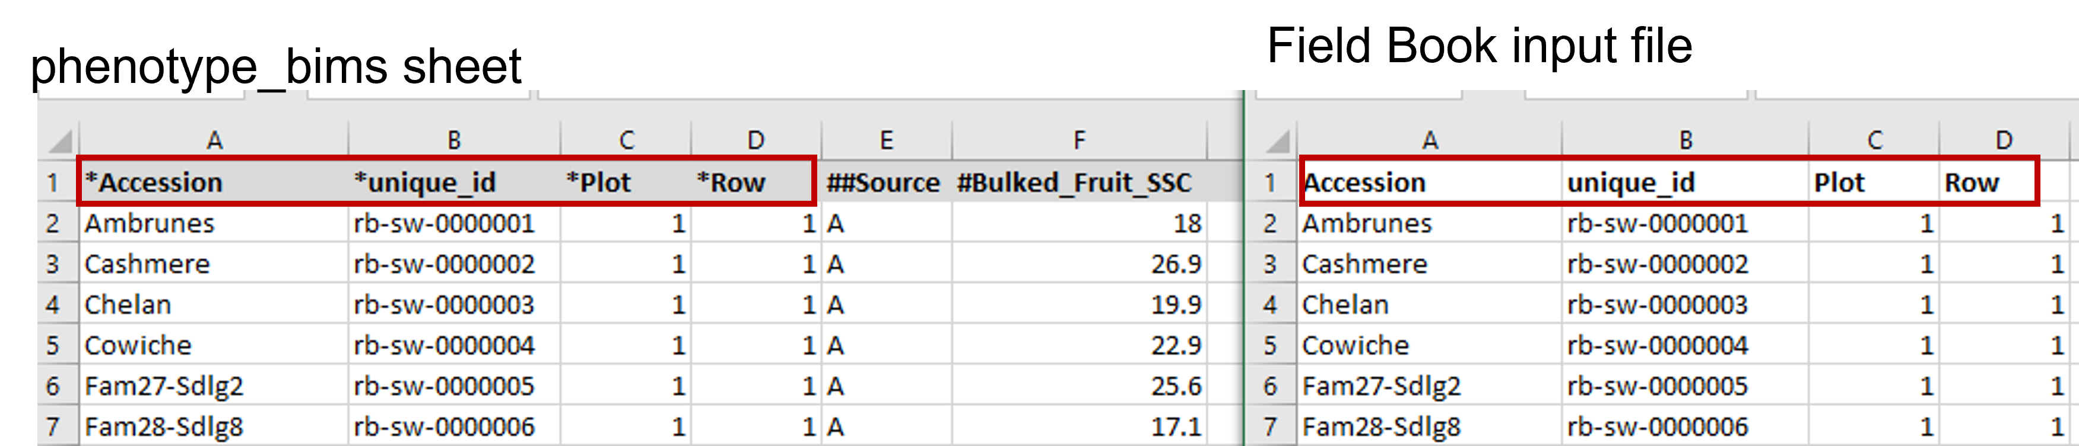Screen dimensions: 2079x446
Task: Click the *Accession header cell
Action: (x=214, y=182)
